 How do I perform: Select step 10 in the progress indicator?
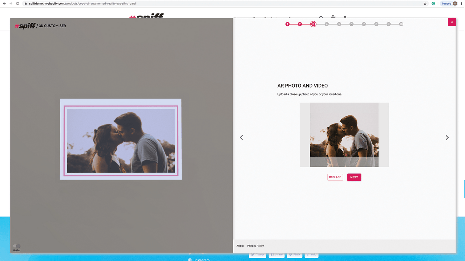pos(401,24)
